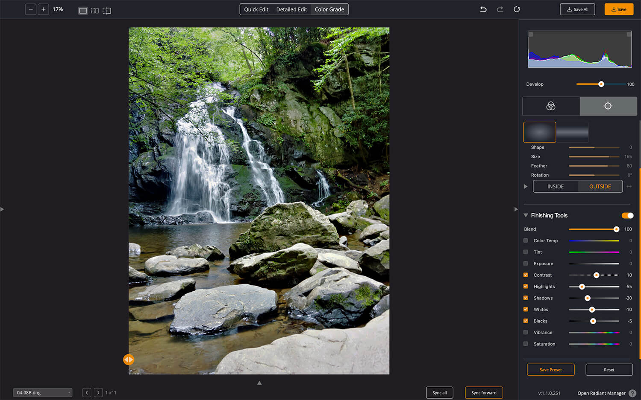Viewport: 641px width, 400px height.
Task: Click the Save Preset button
Action: pyautogui.click(x=550, y=370)
